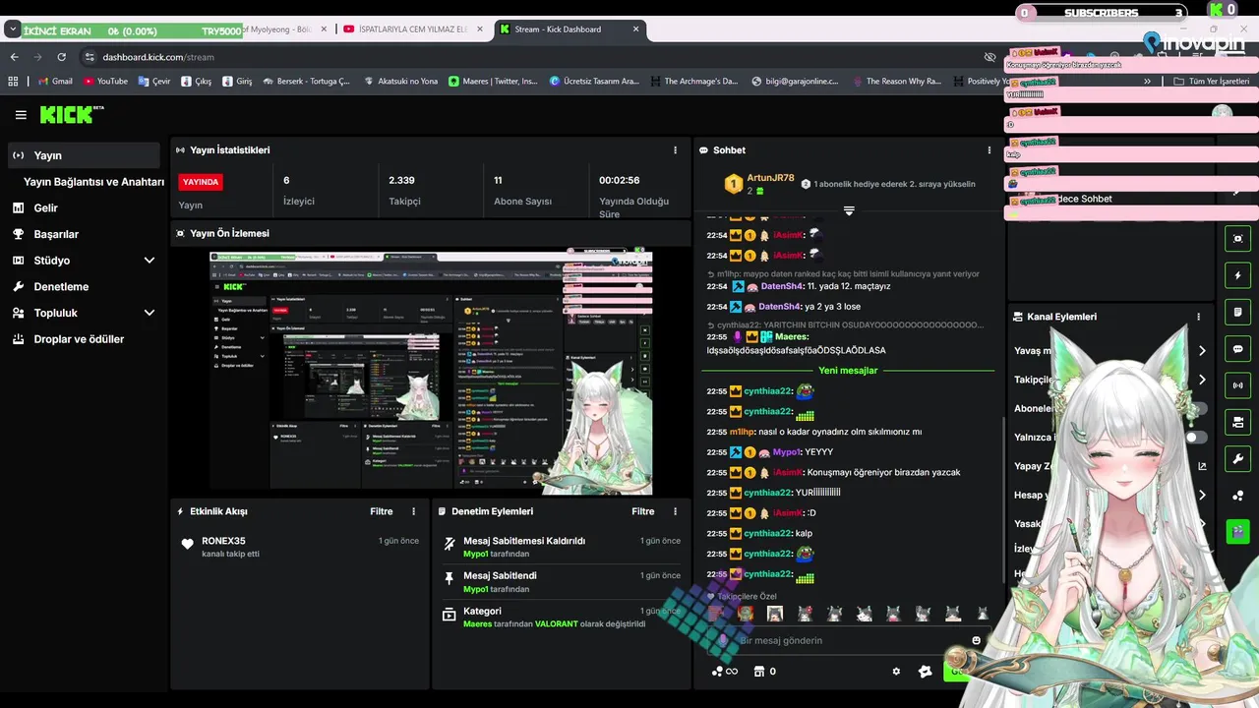Image resolution: width=1259 pixels, height=708 pixels.
Task: Toggle the Aboneler-only chat switch
Action: [x=1195, y=408]
